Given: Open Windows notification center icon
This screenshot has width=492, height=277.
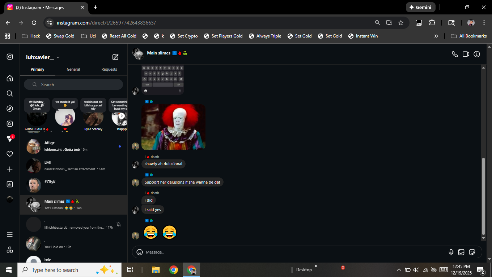Looking at the screenshot, I should point(481,270).
